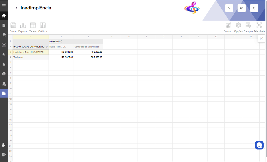Open the notifications bell

point(254,8)
